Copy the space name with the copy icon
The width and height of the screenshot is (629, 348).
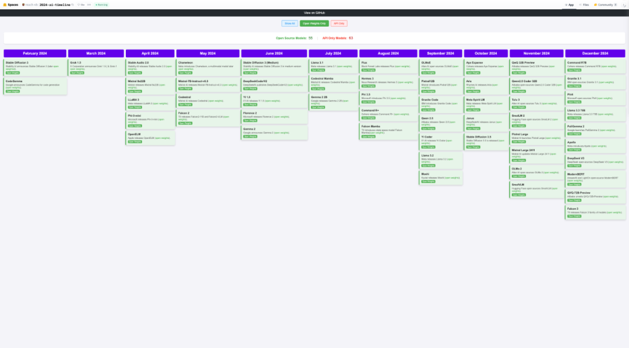click(x=73, y=5)
